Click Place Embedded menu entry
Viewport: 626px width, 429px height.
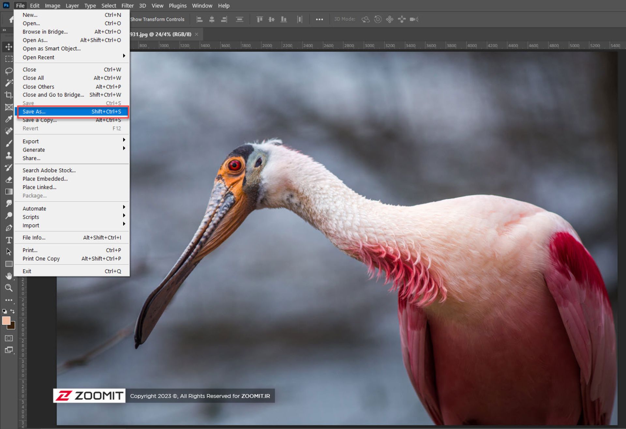(x=45, y=179)
